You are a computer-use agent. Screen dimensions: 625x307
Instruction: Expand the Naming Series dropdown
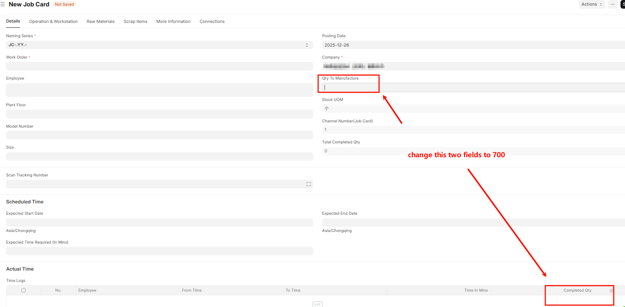coord(159,45)
